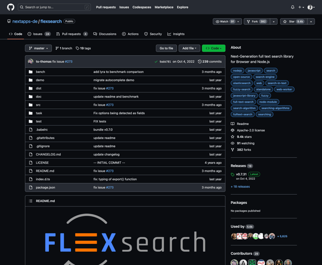This screenshot has width=322, height=265.
Task: View the + 18 releases link
Action: (x=240, y=187)
